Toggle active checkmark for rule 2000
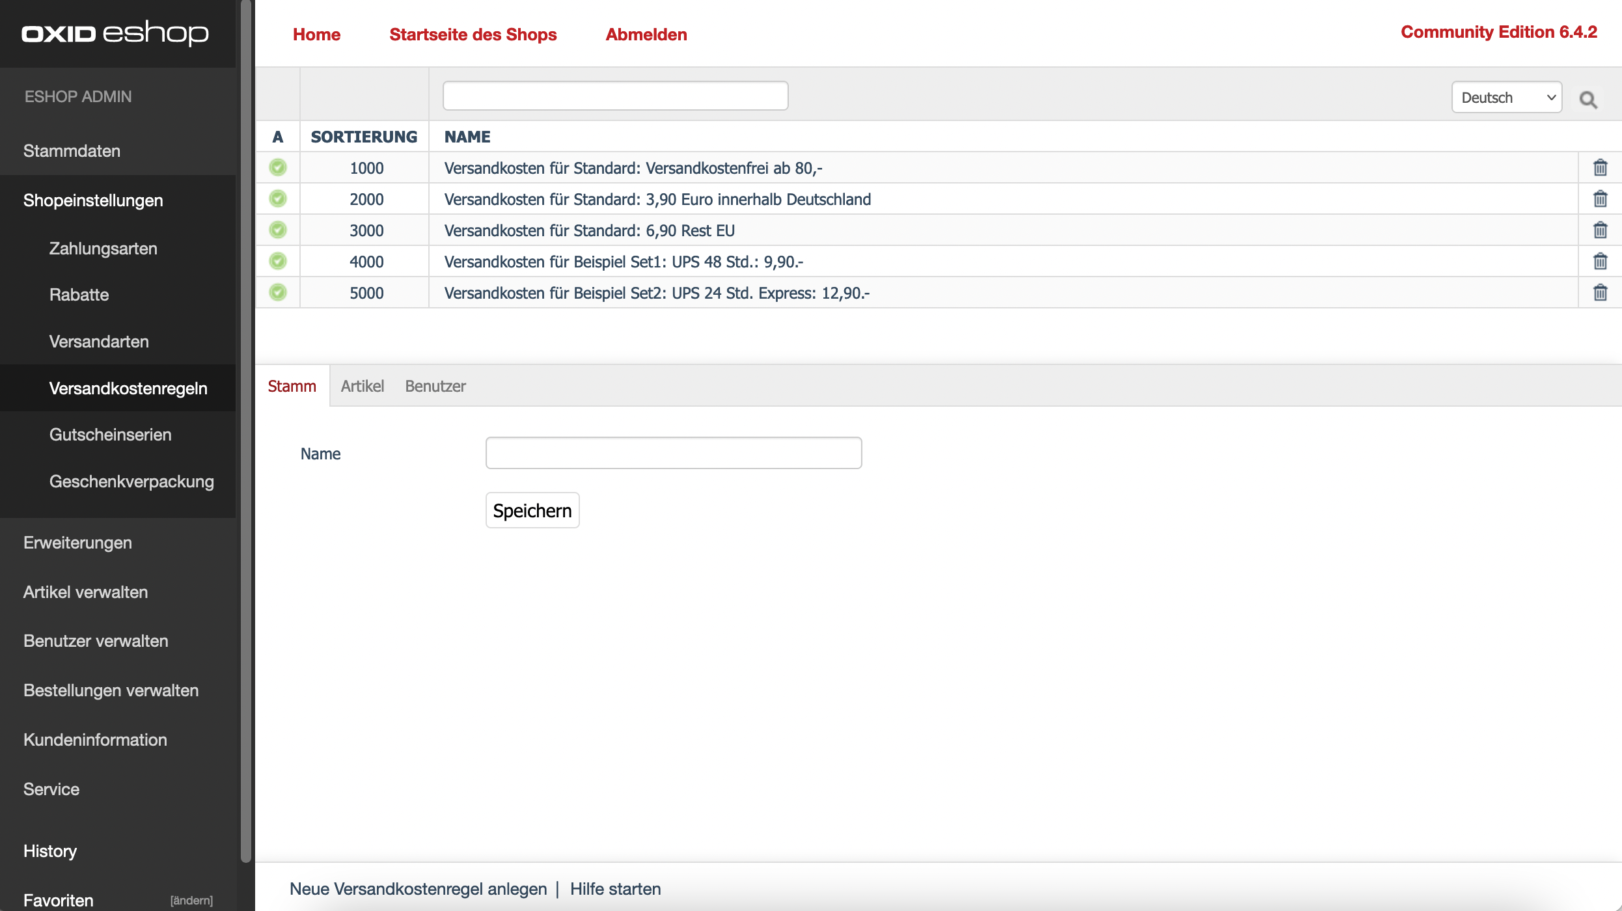The height and width of the screenshot is (911, 1622). (278, 199)
